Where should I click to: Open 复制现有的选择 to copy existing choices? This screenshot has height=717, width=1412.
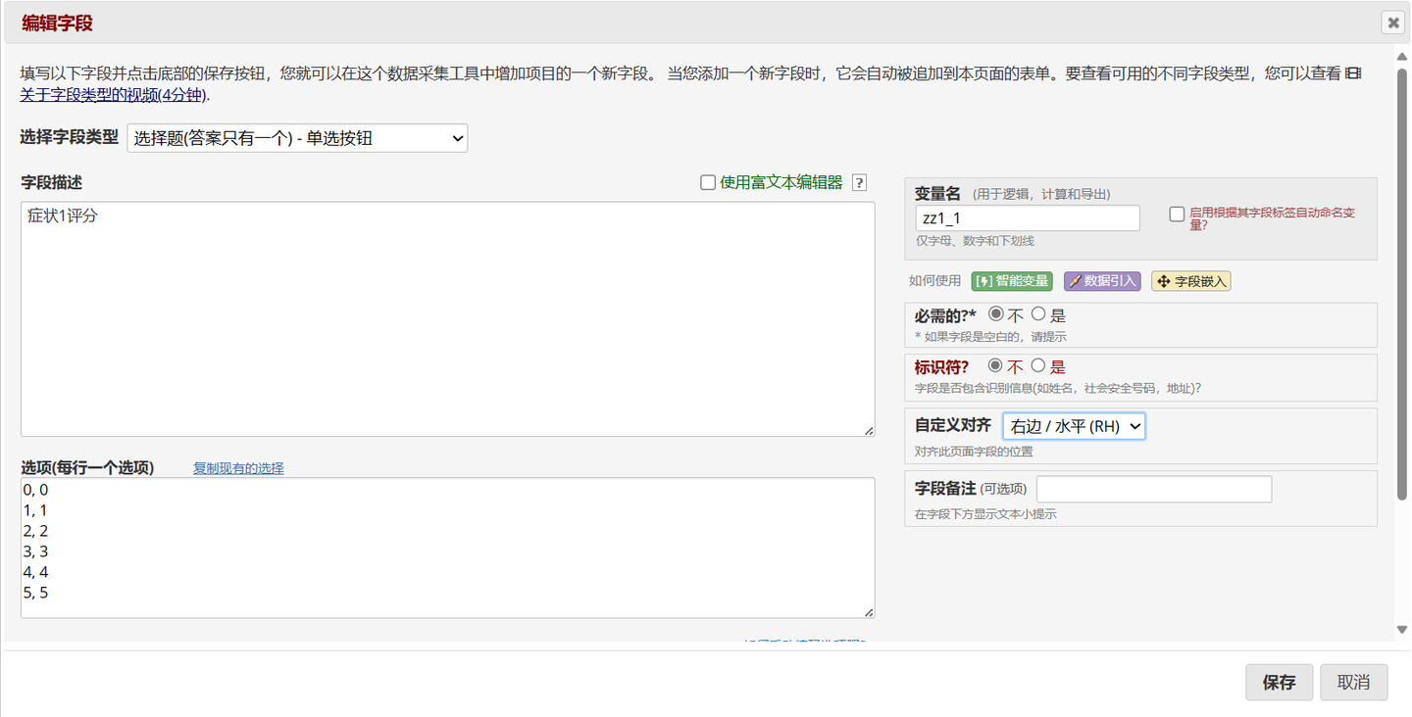click(238, 468)
